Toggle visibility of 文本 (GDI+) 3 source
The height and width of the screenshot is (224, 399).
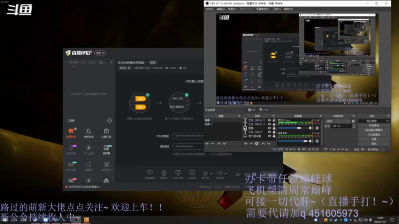(269, 124)
